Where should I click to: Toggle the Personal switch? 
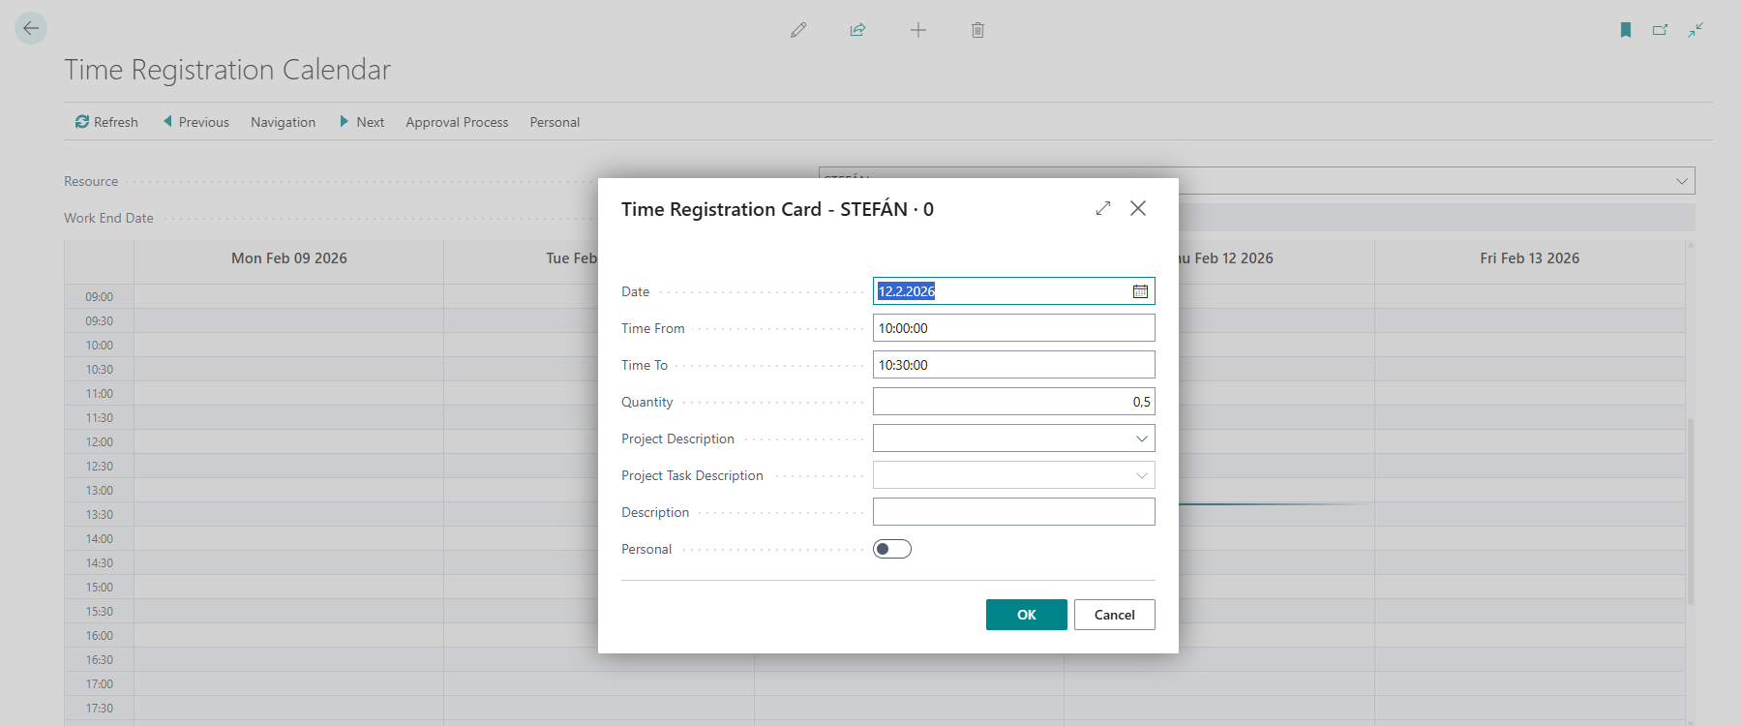[x=891, y=549]
